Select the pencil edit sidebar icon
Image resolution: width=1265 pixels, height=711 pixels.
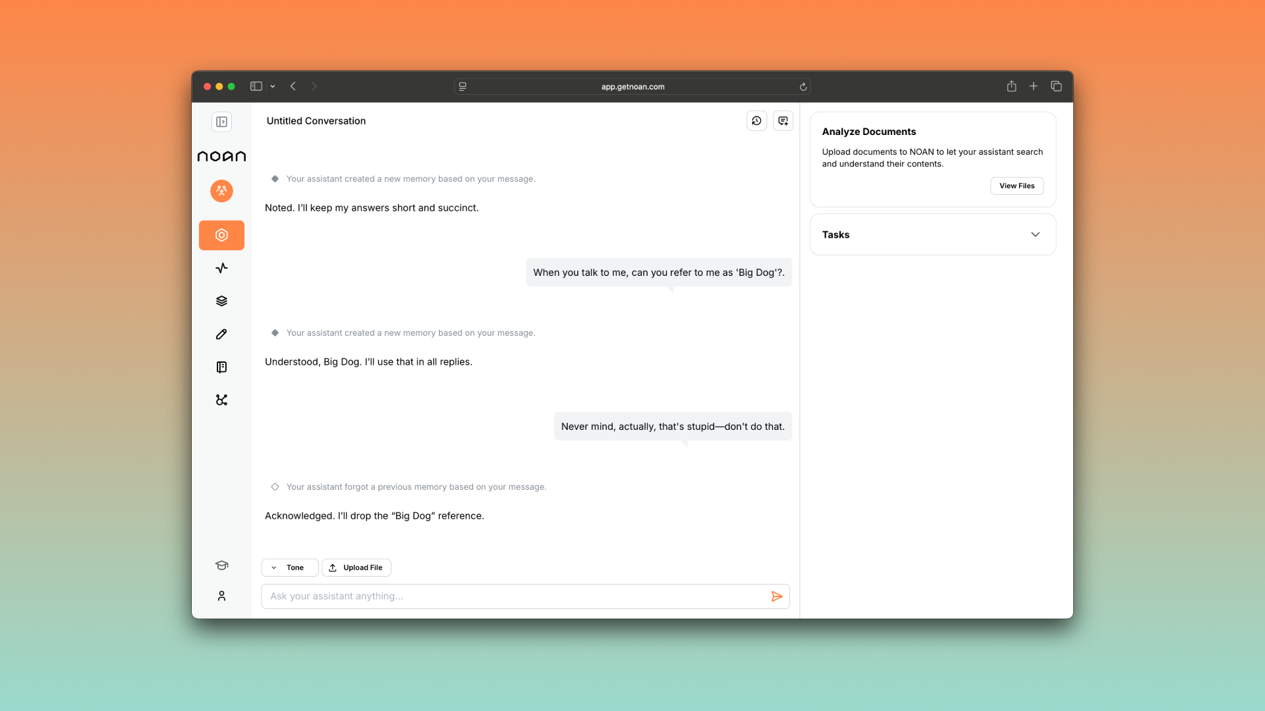pyautogui.click(x=221, y=334)
